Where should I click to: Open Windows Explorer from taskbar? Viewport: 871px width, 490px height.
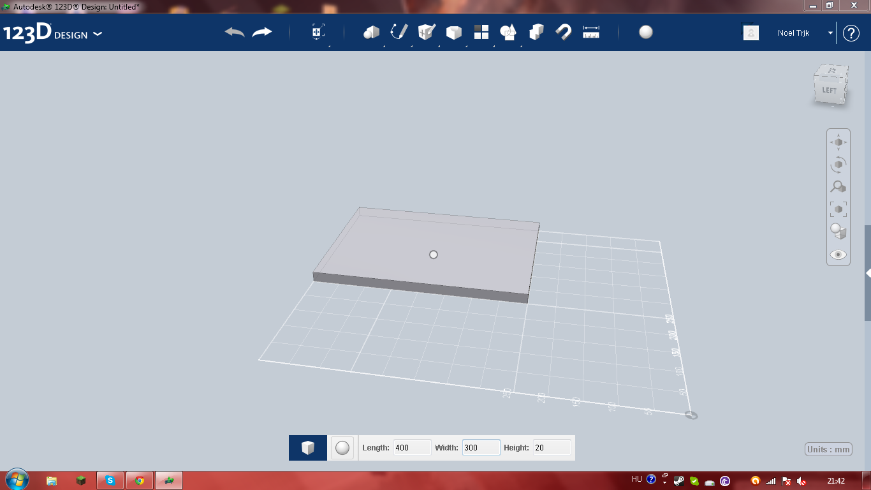(x=52, y=480)
